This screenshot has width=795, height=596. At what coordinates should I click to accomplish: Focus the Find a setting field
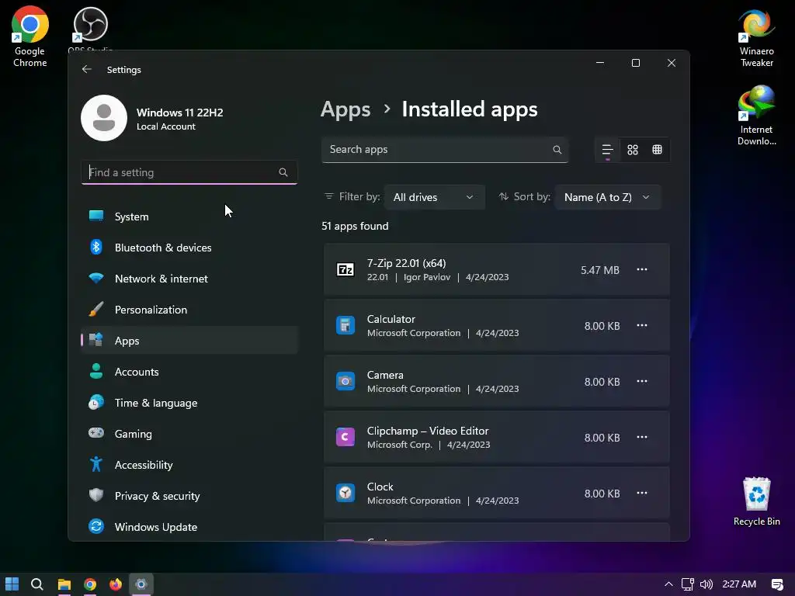pyautogui.click(x=189, y=172)
